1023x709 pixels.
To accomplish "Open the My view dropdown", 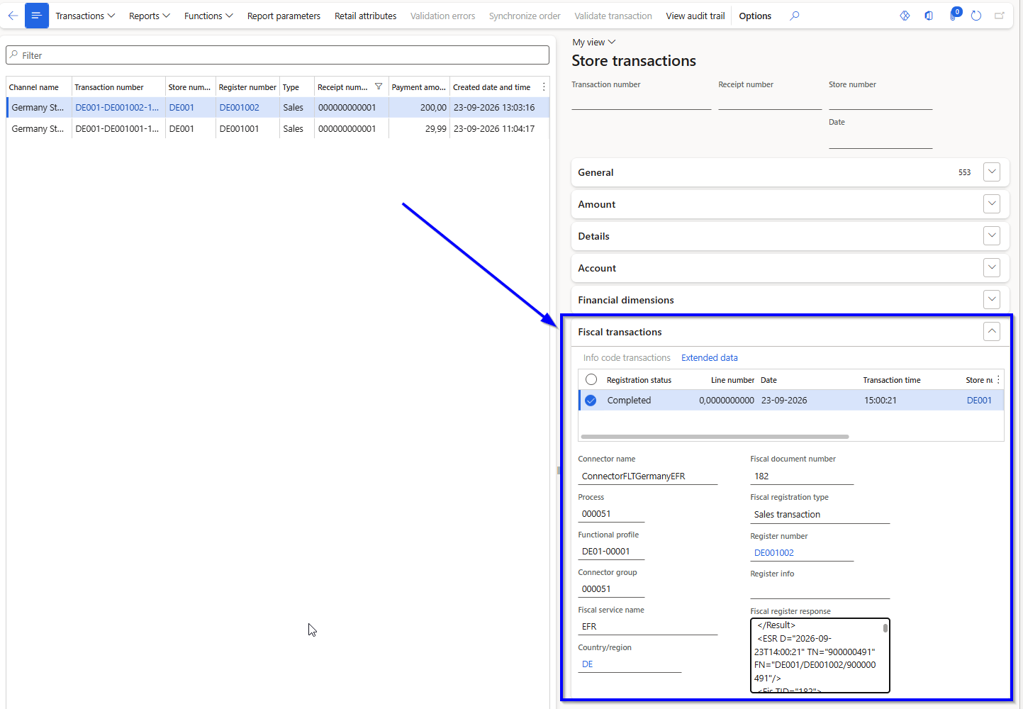I will [x=594, y=43].
